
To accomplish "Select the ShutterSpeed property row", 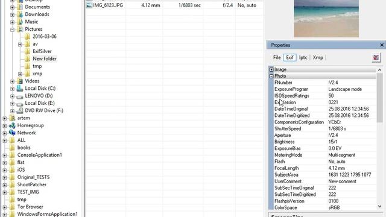I will point(325,128).
